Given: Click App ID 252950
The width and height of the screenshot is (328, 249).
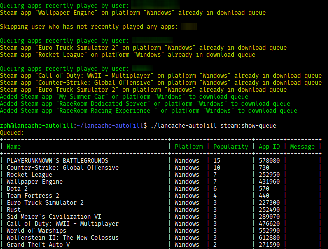Looking at the screenshot, I should click(x=269, y=175).
